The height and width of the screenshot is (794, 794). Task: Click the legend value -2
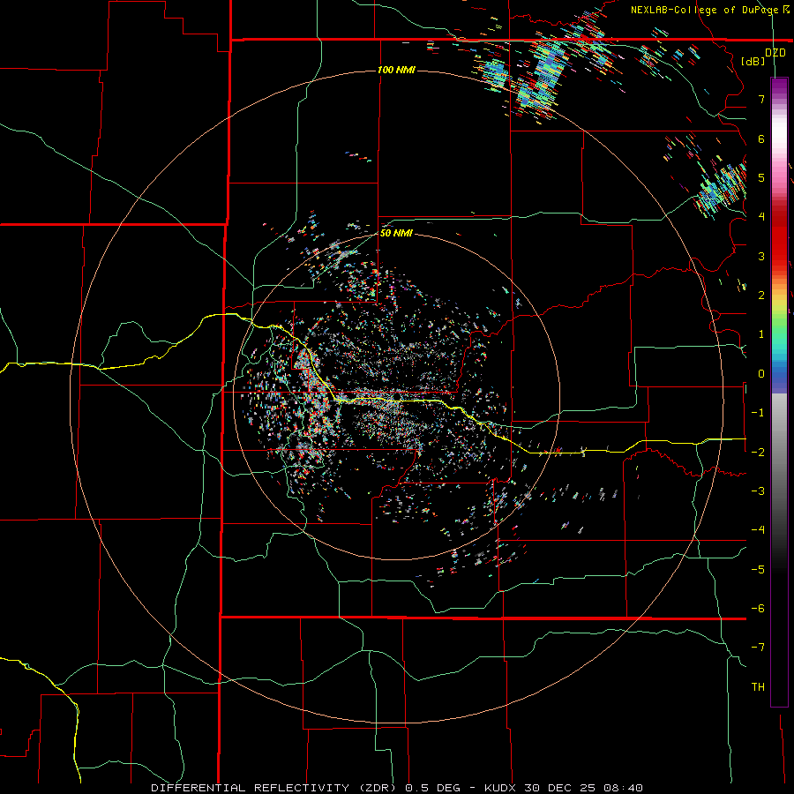[758, 452]
